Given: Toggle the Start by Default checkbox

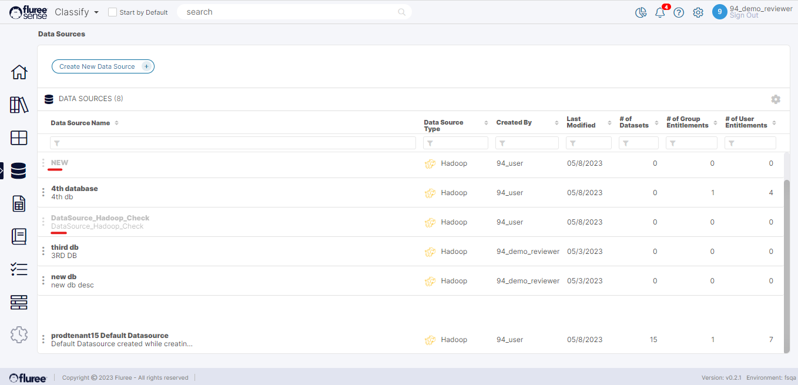Looking at the screenshot, I should coord(113,12).
